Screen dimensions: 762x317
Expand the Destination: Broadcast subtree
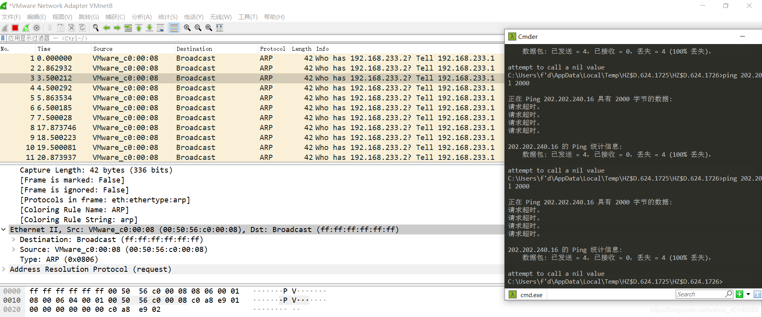click(x=14, y=240)
